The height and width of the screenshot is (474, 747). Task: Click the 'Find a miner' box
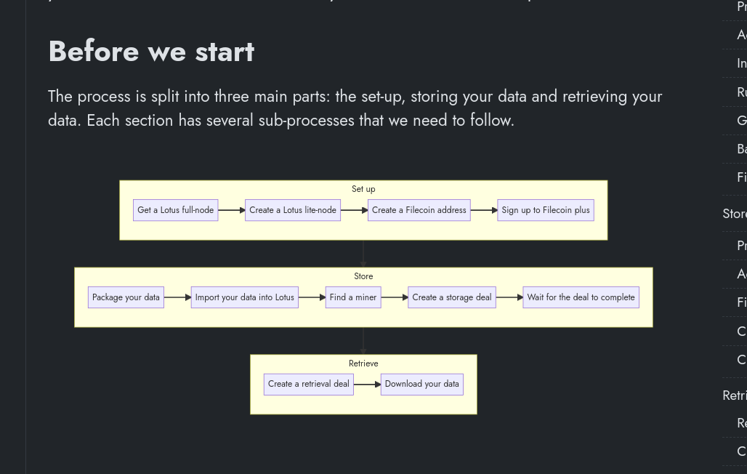[x=352, y=297]
